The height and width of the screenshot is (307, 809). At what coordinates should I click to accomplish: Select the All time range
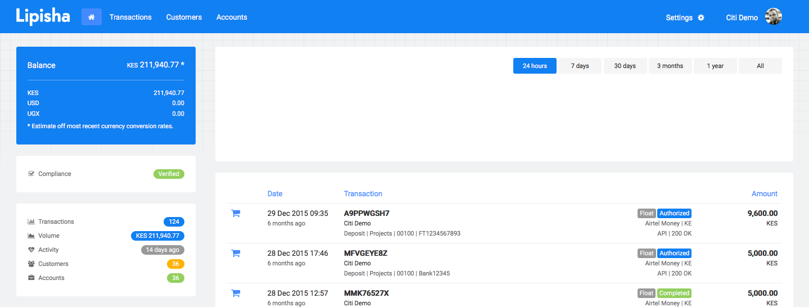(x=760, y=66)
